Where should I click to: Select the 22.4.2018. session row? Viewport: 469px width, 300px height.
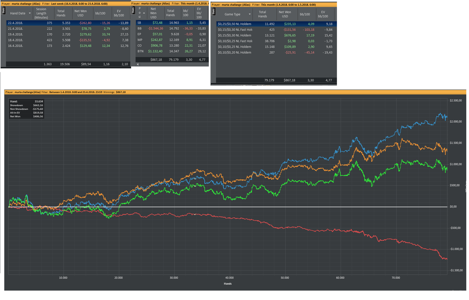[x=68, y=23]
